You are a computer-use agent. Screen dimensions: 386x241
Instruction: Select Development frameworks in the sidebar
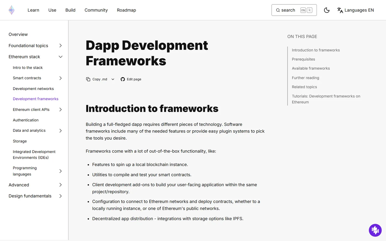click(36, 99)
